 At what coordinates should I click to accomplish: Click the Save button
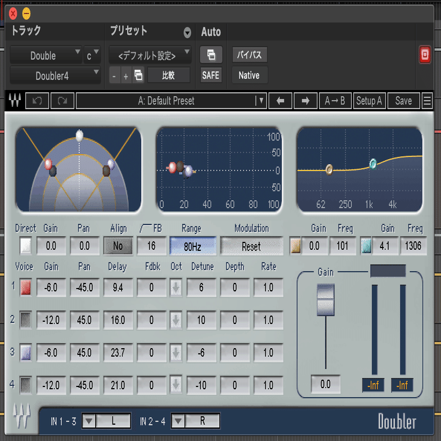coord(404,100)
